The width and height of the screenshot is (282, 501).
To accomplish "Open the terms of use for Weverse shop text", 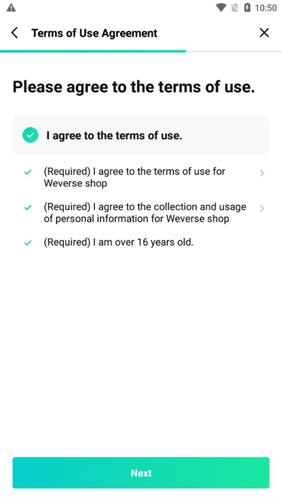I will [x=135, y=177].
